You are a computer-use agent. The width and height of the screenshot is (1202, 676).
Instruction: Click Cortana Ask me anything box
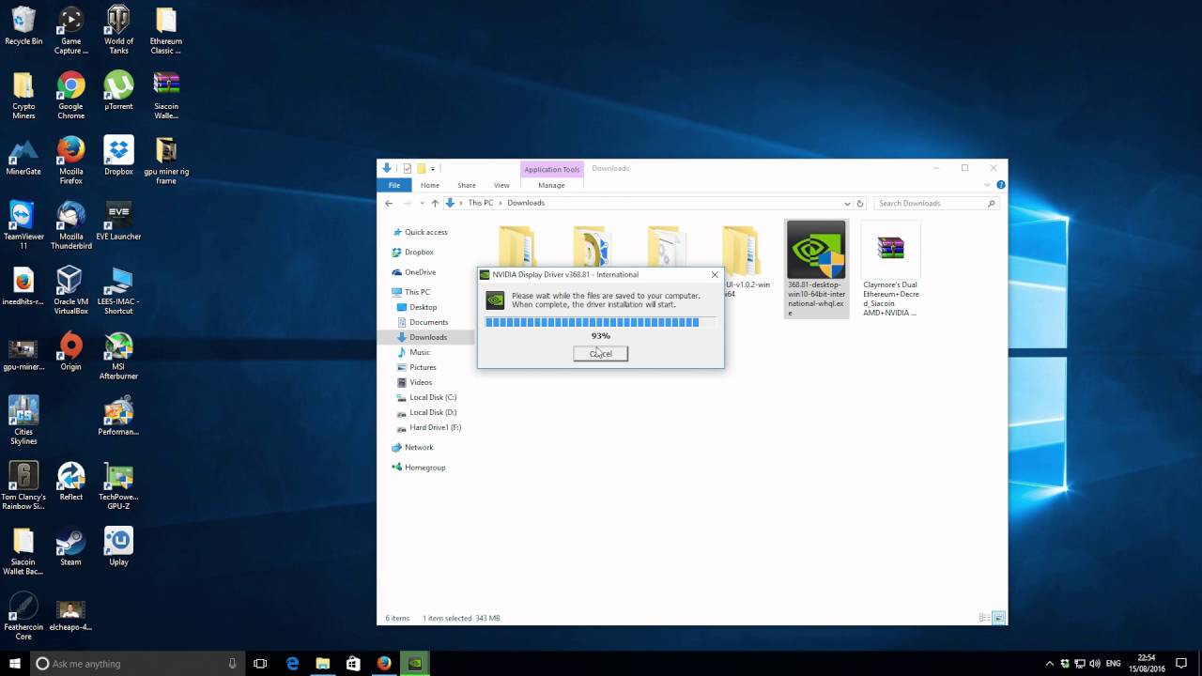138,663
